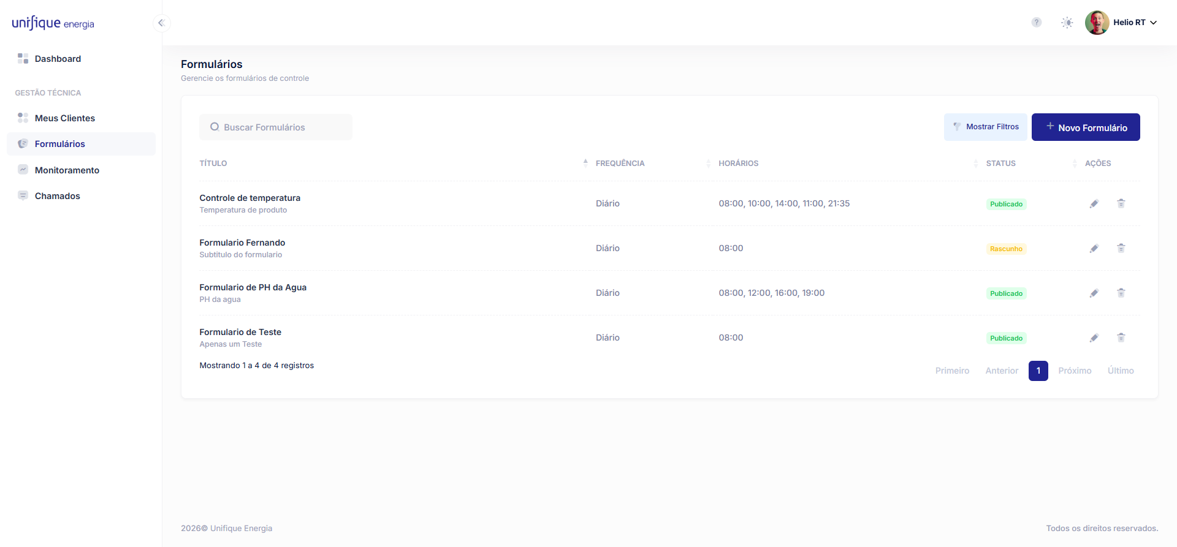Click trash icon for Formulario de Teste
1177x547 pixels.
tap(1121, 338)
